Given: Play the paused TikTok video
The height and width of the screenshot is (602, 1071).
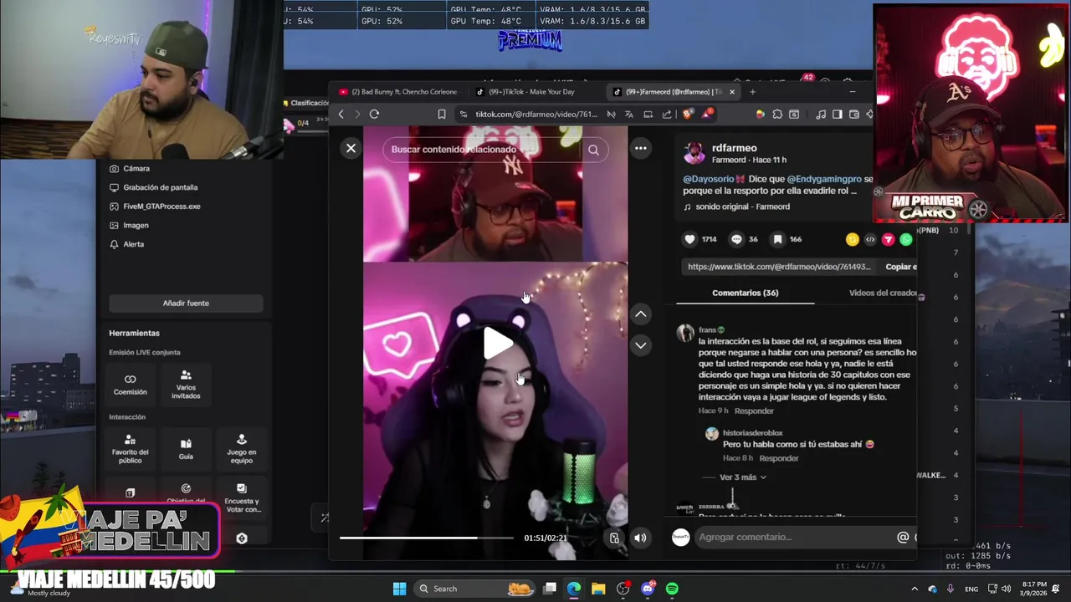Looking at the screenshot, I should 499,344.
